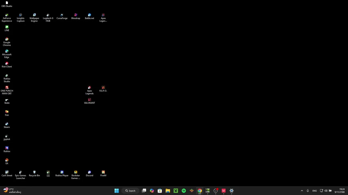Click the Bloxstrap desktop icon
The width and height of the screenshot is (348, 195).
pos(76,17)
